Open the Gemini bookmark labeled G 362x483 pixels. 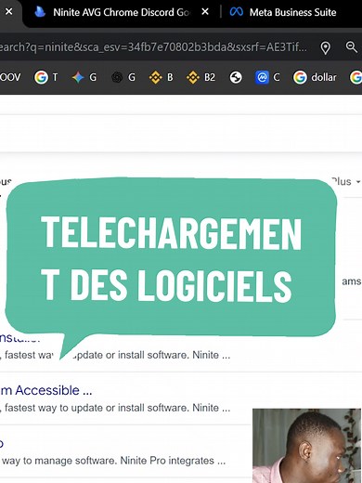pos(84,77)
